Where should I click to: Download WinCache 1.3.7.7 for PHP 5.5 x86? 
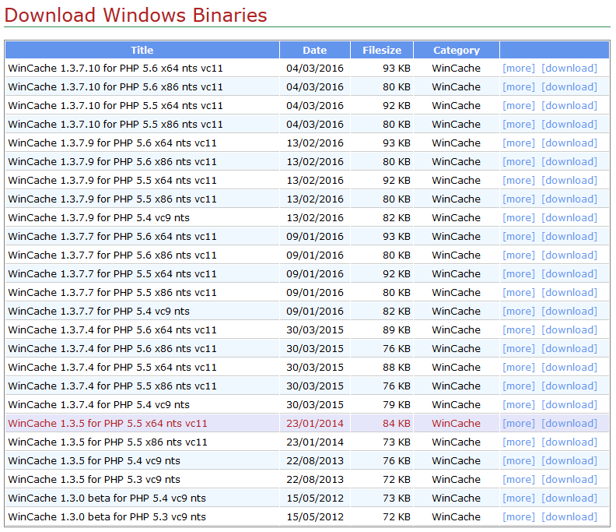[x=569, y=293]
